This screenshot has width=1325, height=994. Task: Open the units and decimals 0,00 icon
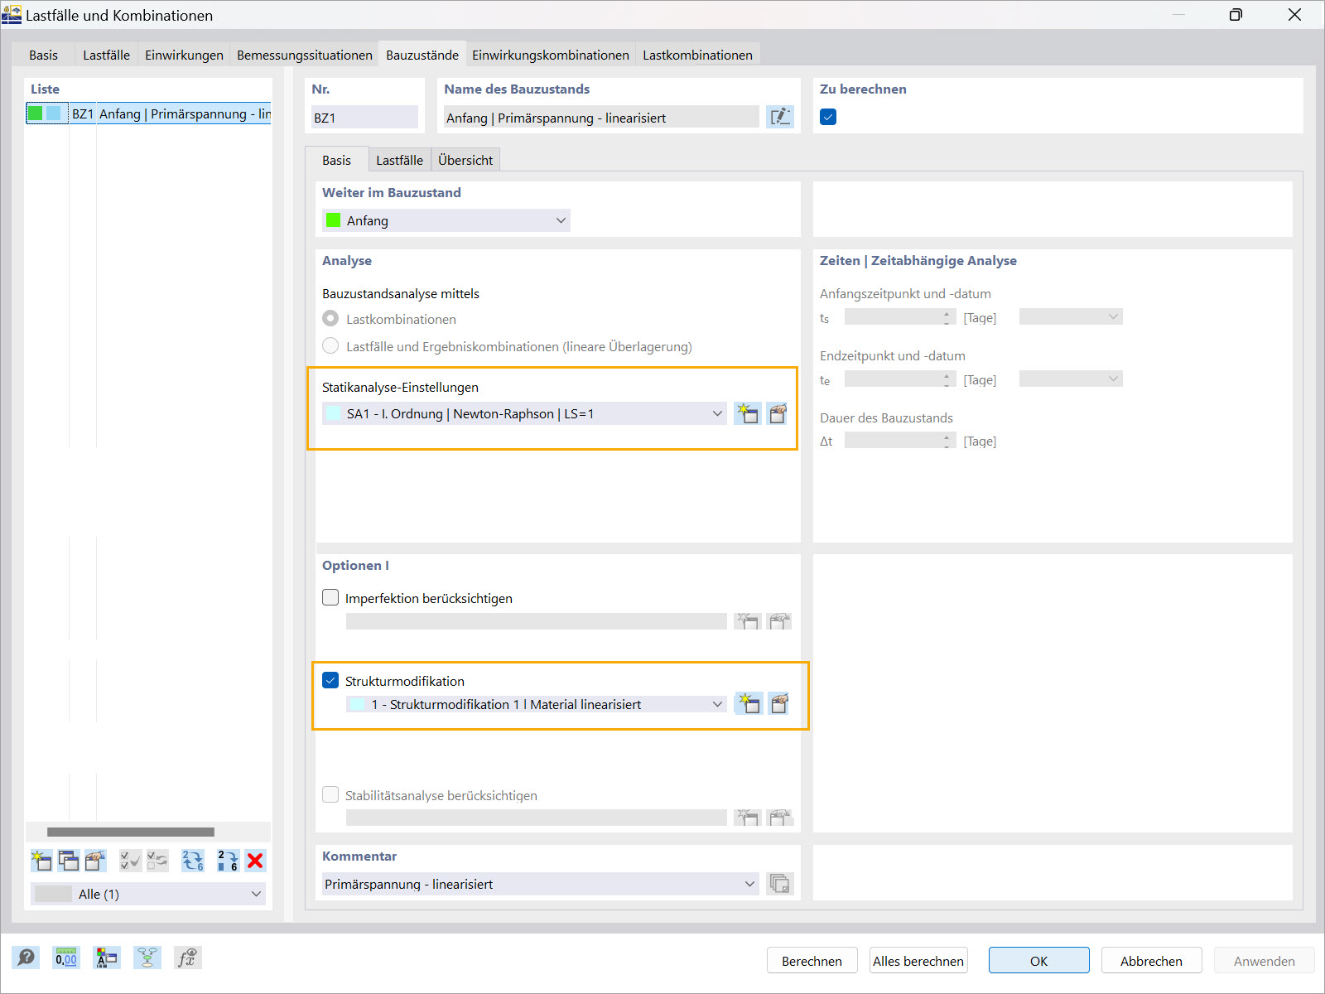(66, 958)
